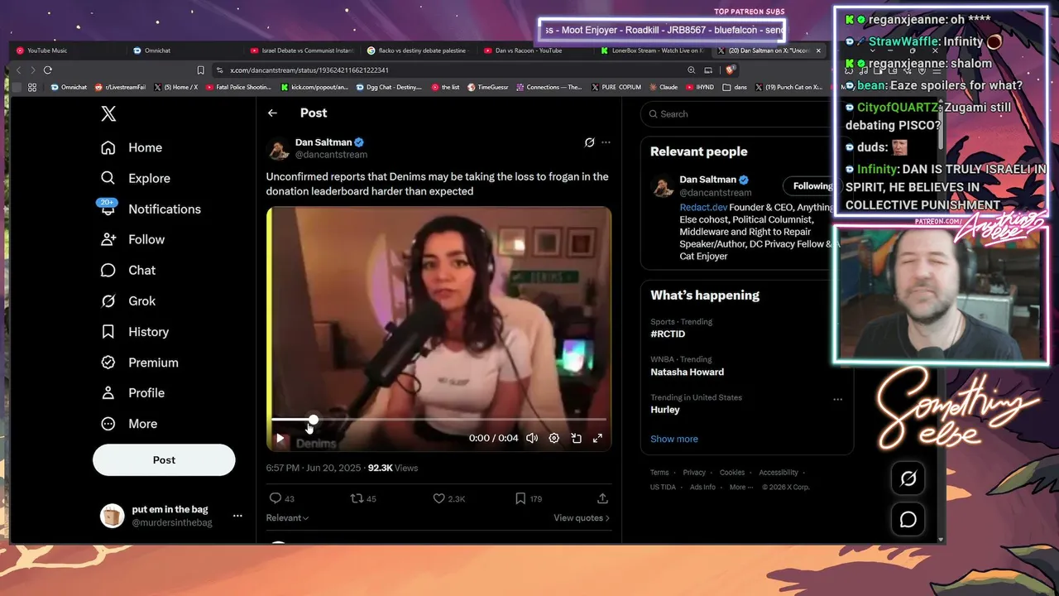Expand the footer More menu
Screen dimensions: 1059x596
740,488
